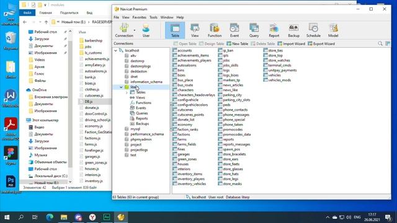Click the Open Table button
The height and width of the screenshot is (223, 397).
point(185,44)
